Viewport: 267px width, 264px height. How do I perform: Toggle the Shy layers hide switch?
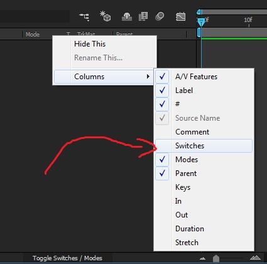tap(127, 17)
